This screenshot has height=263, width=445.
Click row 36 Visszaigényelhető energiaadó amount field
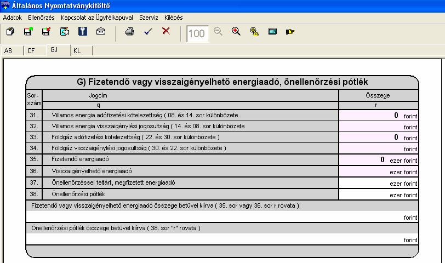point(378,171)
